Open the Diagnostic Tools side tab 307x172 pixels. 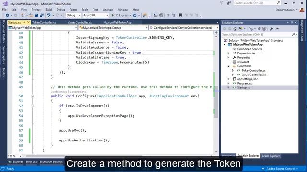[x=302, y=31]
